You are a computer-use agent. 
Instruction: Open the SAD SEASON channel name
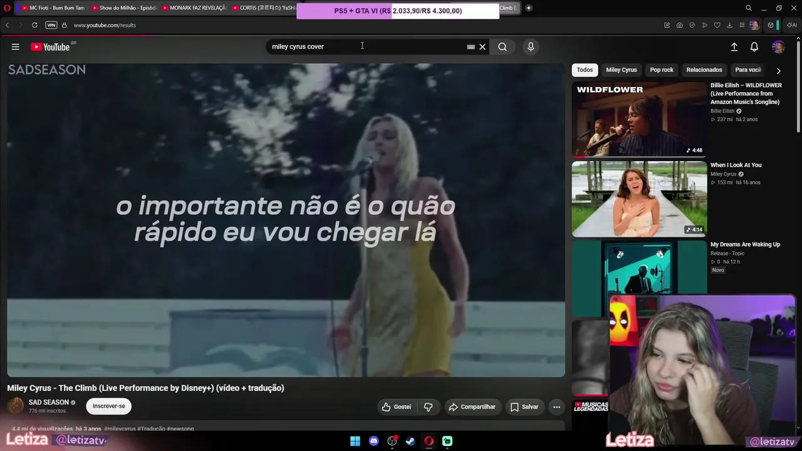49,403
